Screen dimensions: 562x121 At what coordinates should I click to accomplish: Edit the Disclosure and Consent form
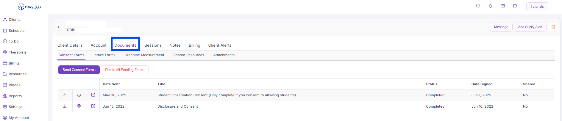pyautogui.click(x=93, y=106)
